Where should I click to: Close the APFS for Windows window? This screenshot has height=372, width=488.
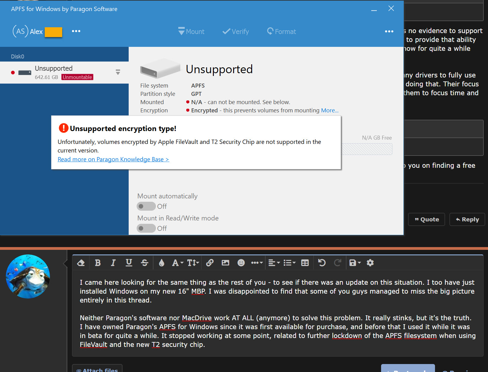point(391,9)
